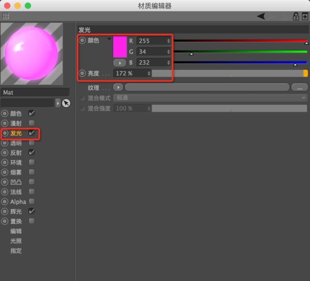Click the texture browse ... button

coord(300,87)
